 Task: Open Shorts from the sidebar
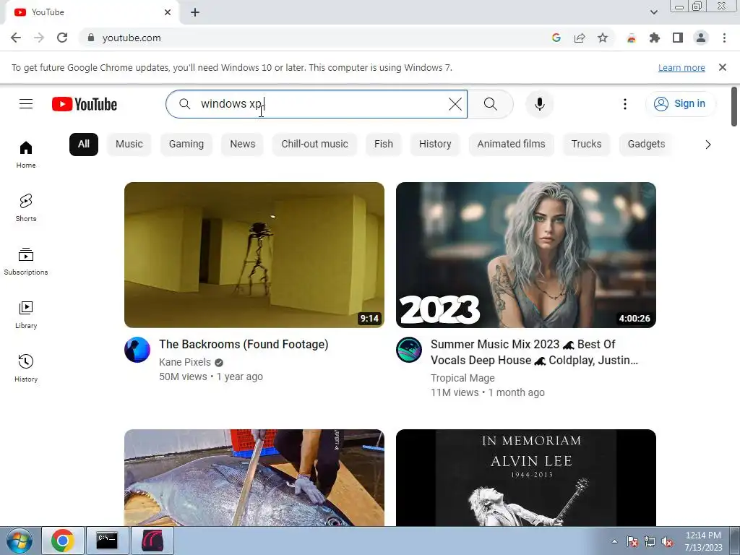[26, 207]
